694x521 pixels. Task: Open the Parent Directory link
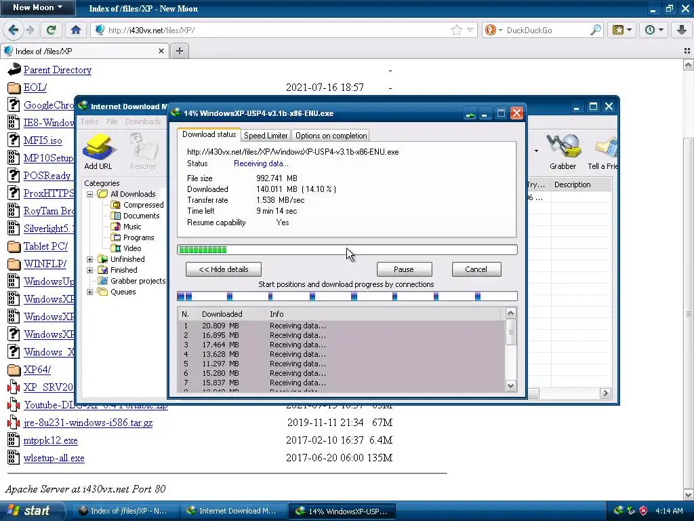(x=58, y=70)
